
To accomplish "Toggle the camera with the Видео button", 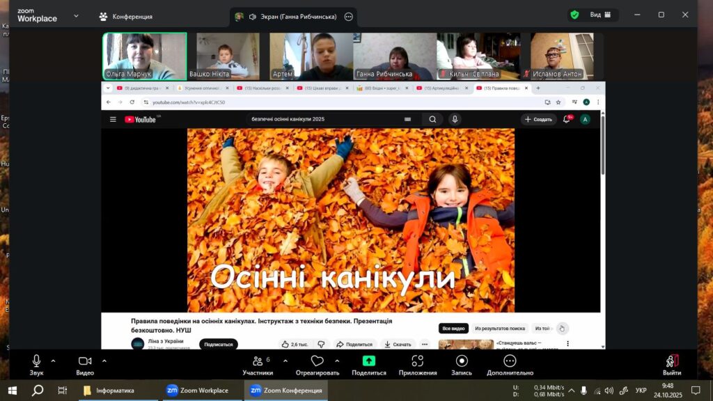I will (x=85, y=361).
